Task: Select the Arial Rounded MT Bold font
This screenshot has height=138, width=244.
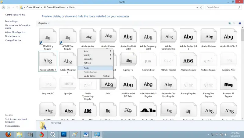Action: tap(128, 83)
